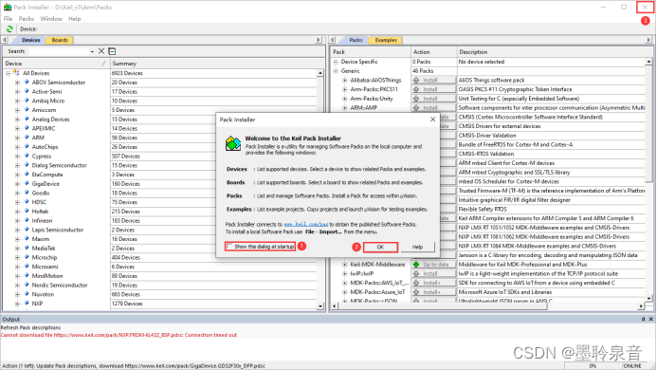Image resolution: width=657 pixels, height=370 pixels.
Task: Expand the Microchip vendor node
Action: [17, 257]
